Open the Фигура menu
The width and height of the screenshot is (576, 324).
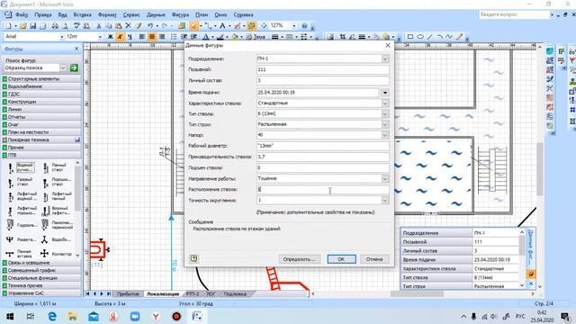(180, 14)
